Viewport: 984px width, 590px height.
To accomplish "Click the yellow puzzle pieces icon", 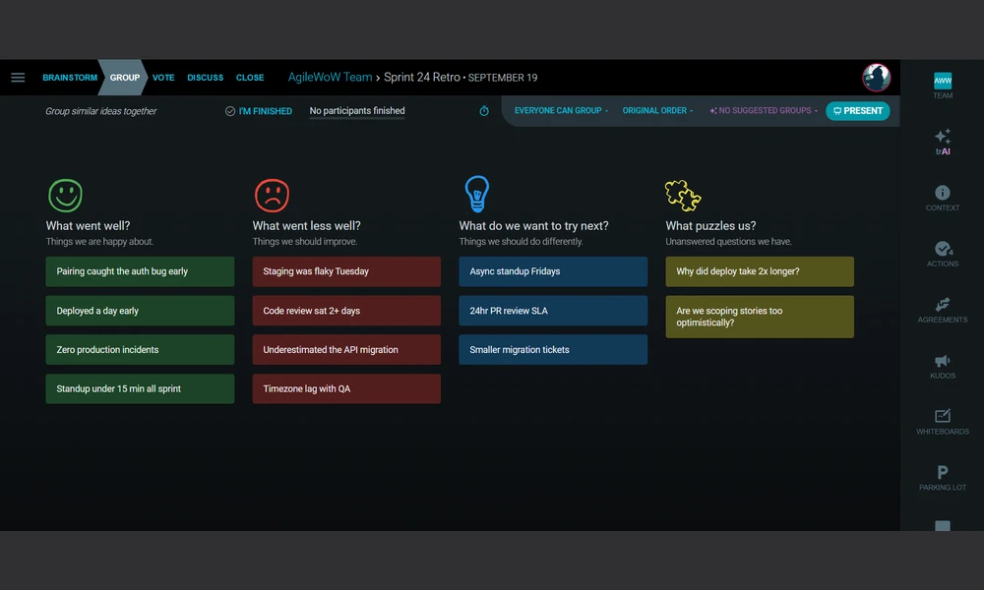I will 683,195.
